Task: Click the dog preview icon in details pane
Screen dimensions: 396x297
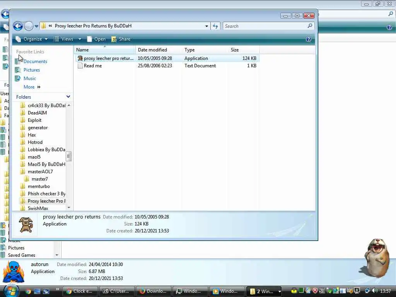Action: click(26, 225)
